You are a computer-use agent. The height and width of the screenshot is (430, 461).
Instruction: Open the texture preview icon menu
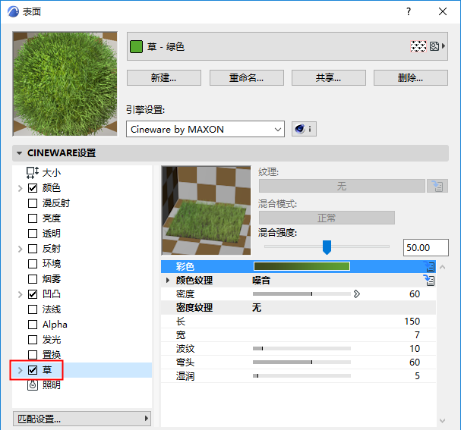[x=437, y=46]
